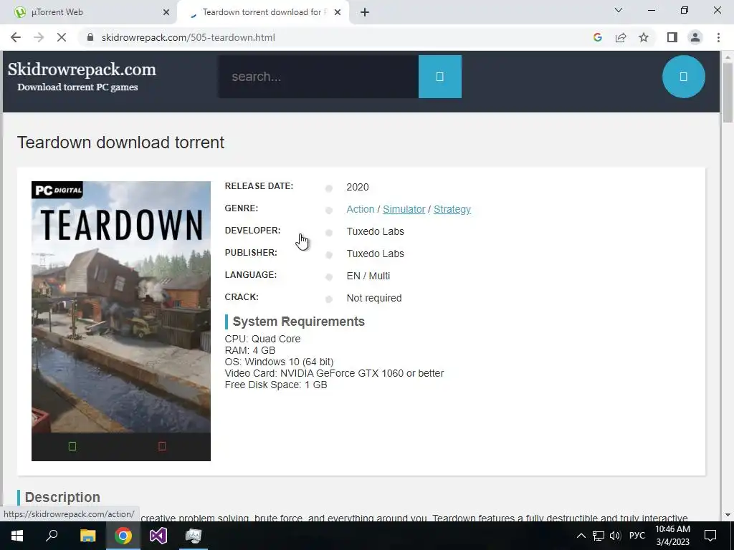View site security lock info

click(90, 37)
